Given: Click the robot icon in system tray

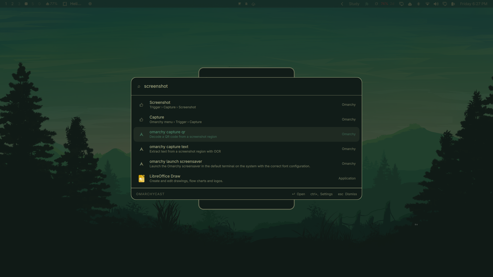Looking at the screenshot, I should coord(410,4).
